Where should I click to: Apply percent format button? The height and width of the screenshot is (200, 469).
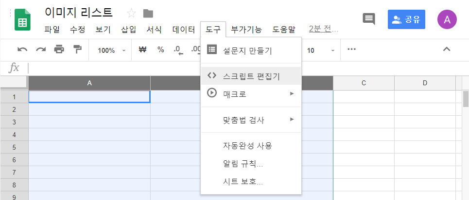pyautogui.click(x=160, y=50)
